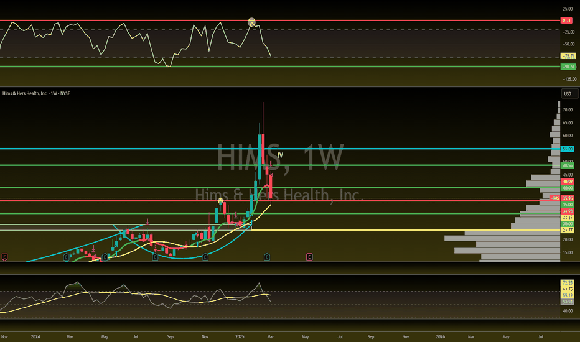Click the green 40.00 price label
This screenshot has width=580, height=342.
click(568, 188)
